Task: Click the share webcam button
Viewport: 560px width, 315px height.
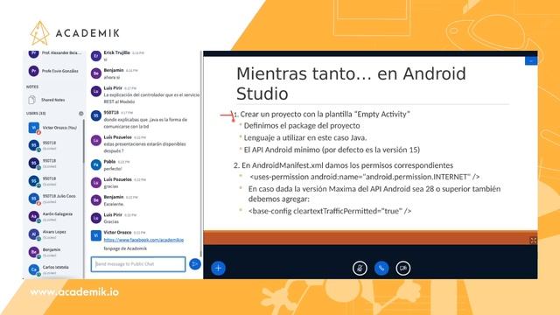Action: pyautogui.click(x=403, y=269)
